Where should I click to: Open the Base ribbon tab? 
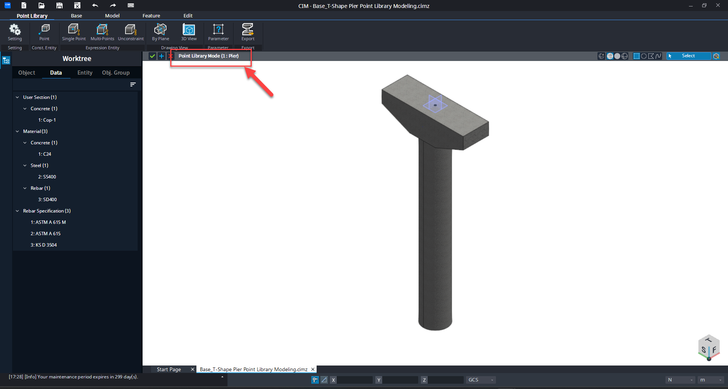[76, 16]
